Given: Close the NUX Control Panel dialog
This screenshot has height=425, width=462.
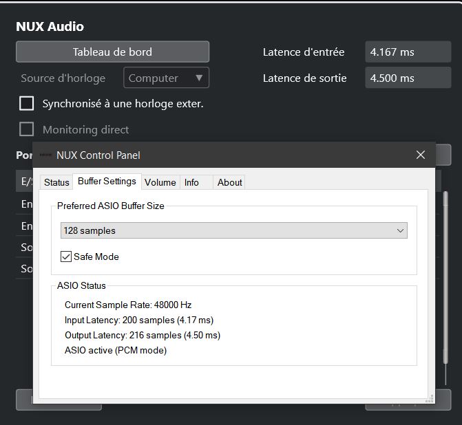Looking at the screenshot, I should point(421,155).
